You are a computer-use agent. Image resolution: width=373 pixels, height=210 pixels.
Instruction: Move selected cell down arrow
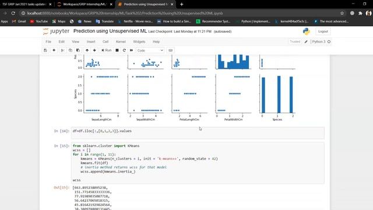click(x=94, y=50)
